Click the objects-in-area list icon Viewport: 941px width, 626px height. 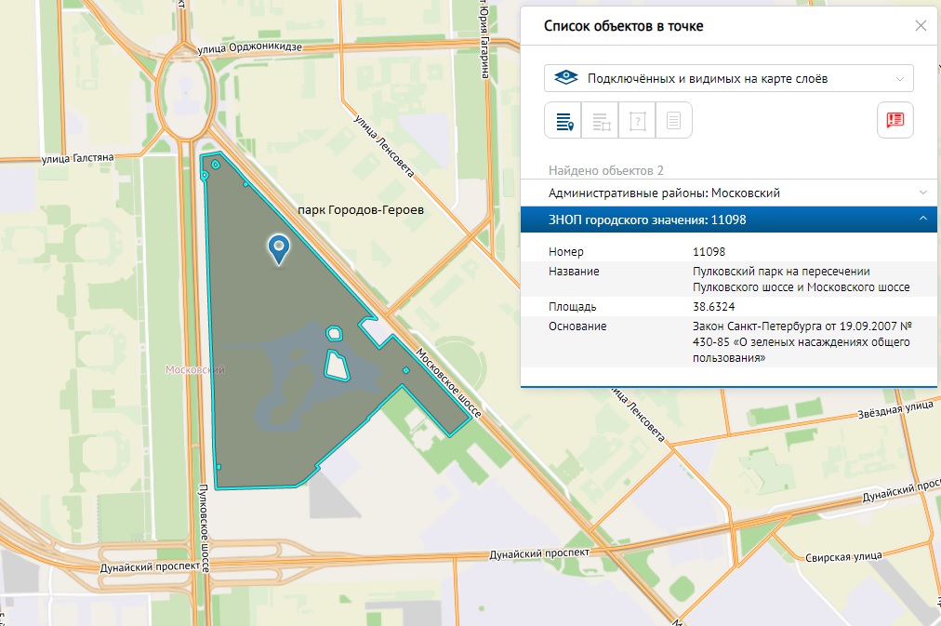(x=601, y=121)
